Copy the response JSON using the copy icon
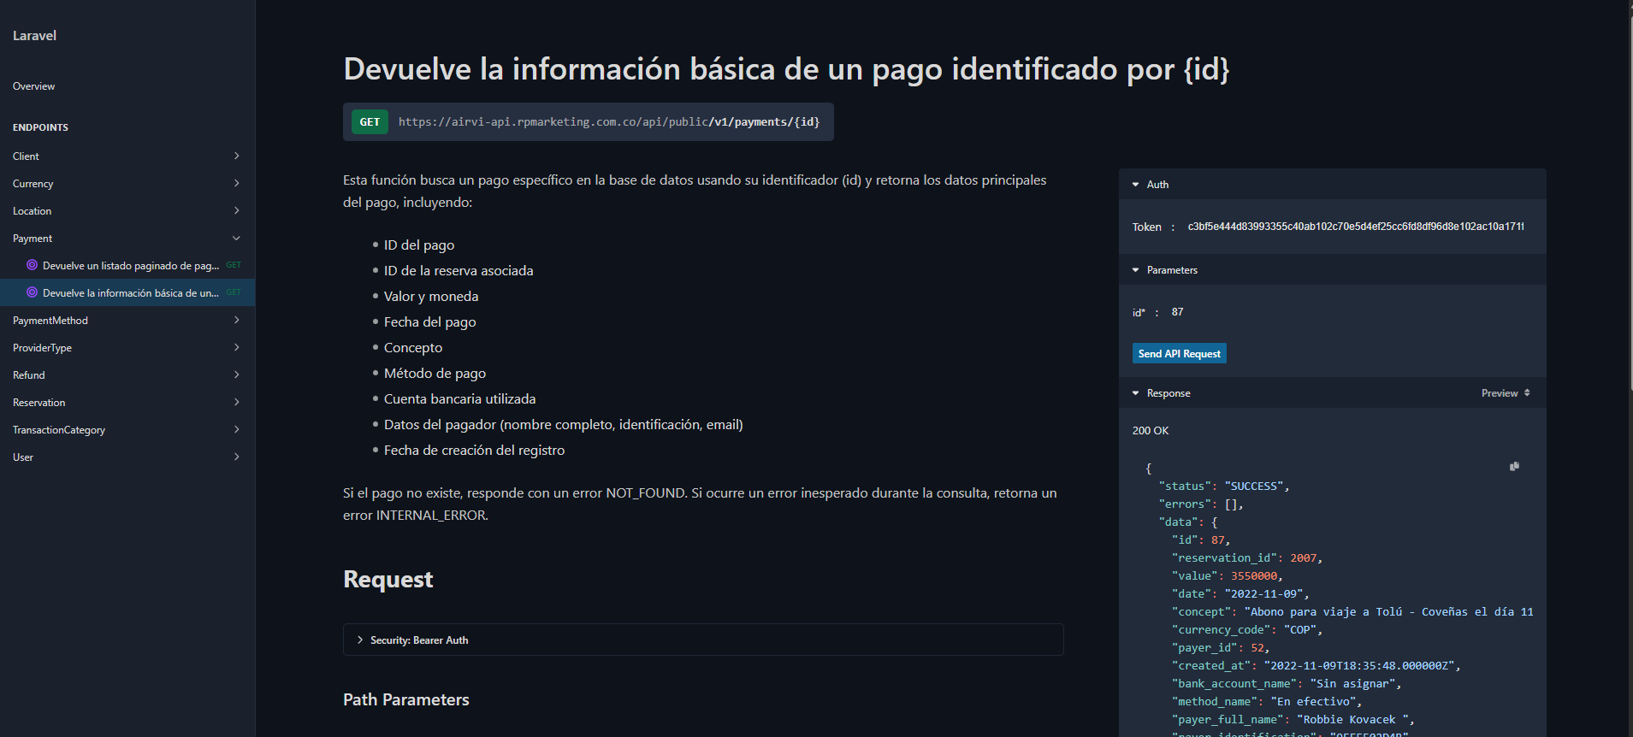 [1513, 467]
